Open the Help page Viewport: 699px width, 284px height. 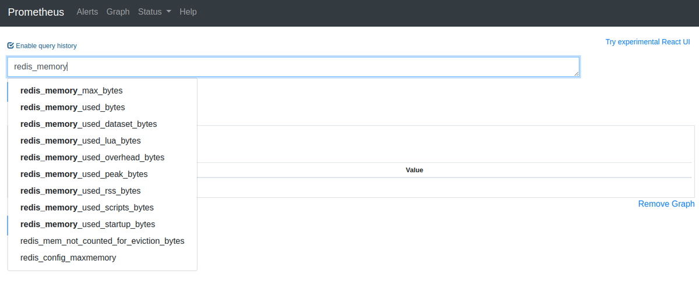(x=188, y=12)
